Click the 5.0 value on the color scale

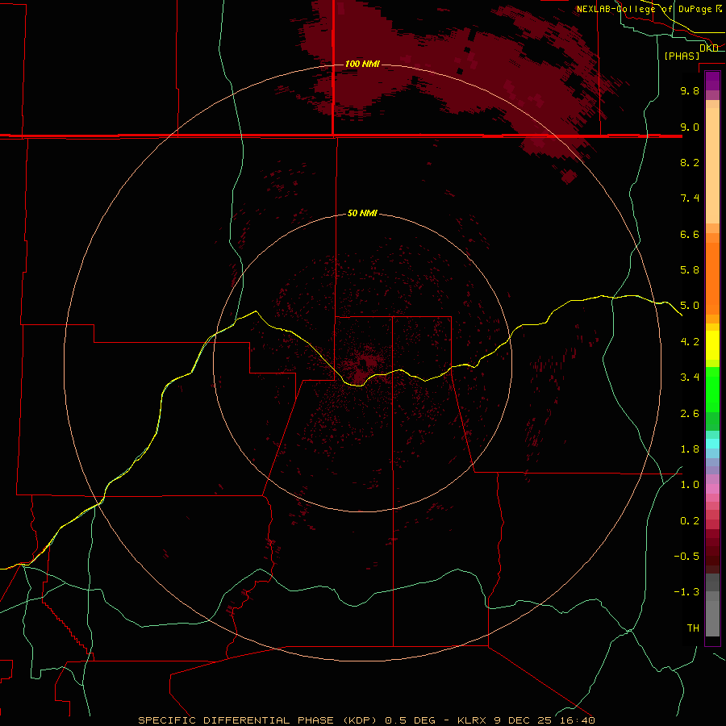click(690, 306)
